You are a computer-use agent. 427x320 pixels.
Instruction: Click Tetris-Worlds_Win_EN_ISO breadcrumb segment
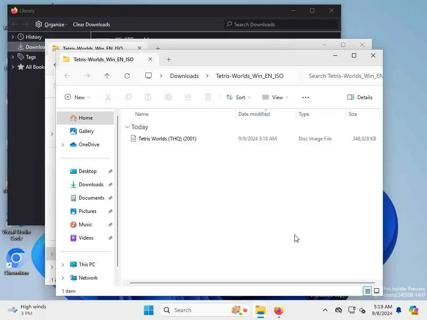(x=249, y=76)
